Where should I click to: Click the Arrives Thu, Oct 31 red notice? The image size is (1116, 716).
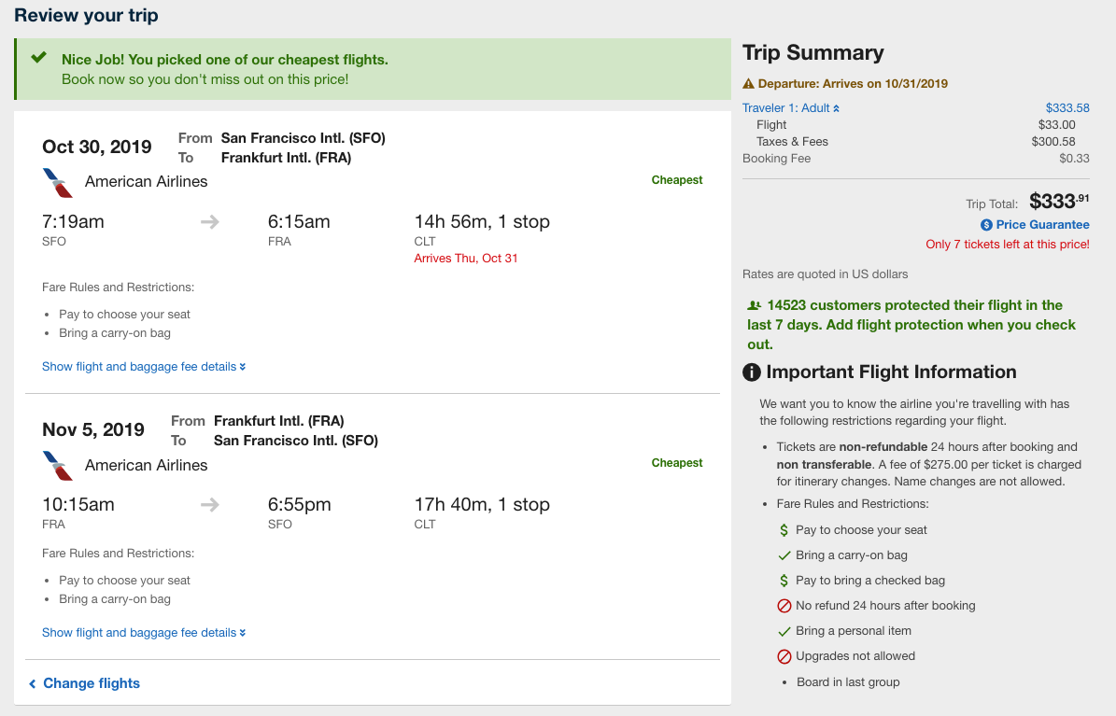[466, 259]
